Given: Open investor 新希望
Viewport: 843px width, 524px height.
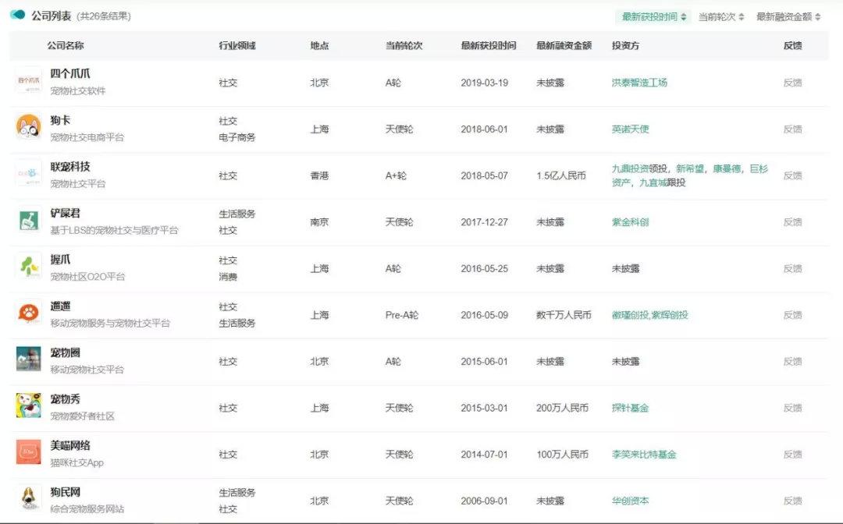Looking at the screenshot, I should click(690, 168).
